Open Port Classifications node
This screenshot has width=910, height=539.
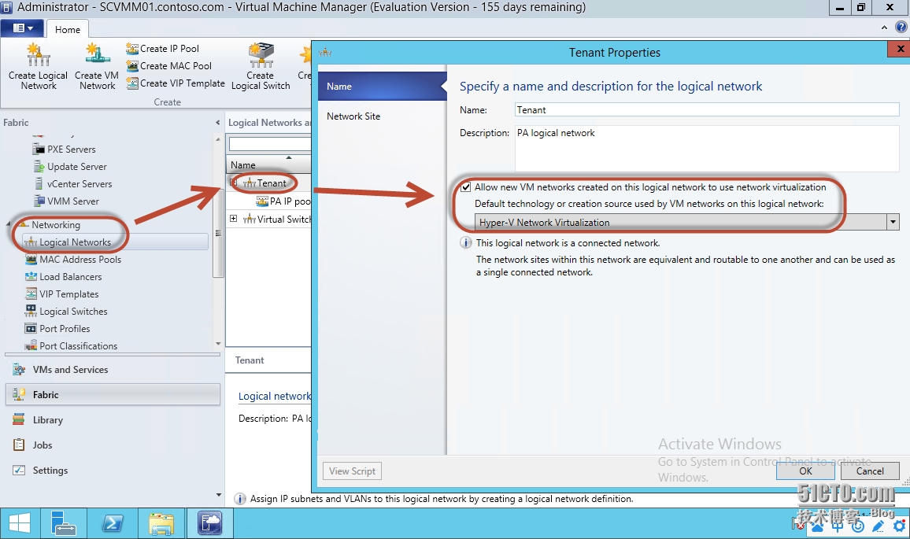click(71, 345)
